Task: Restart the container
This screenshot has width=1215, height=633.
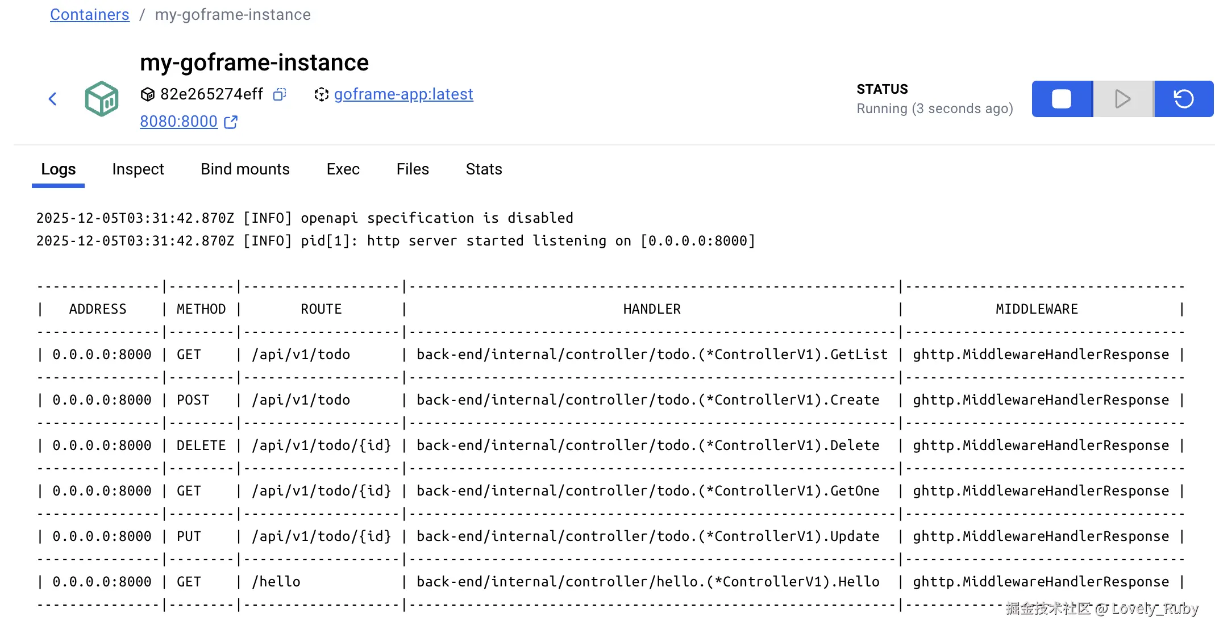Action: (1184, 99)
